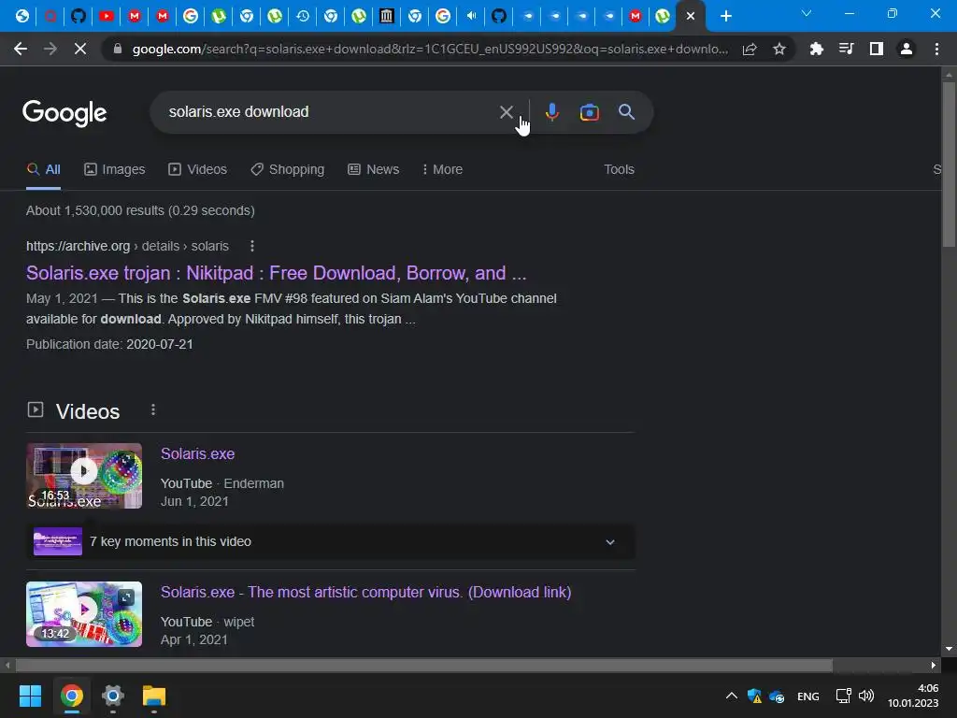Click the scroll-down arrow of the page
This screenshot has width=957, height=718.
948,649
